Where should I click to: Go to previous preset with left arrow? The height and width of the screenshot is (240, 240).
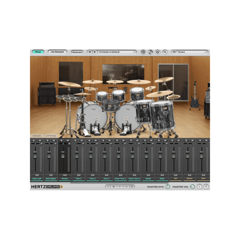click(x=90, y=52)
